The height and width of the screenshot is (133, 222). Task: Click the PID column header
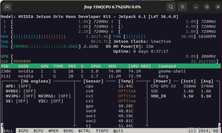(4, 66)
